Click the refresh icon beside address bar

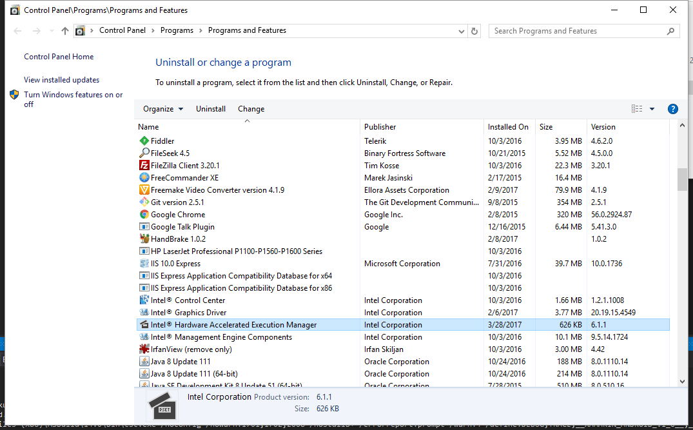(x=474, y=31)
